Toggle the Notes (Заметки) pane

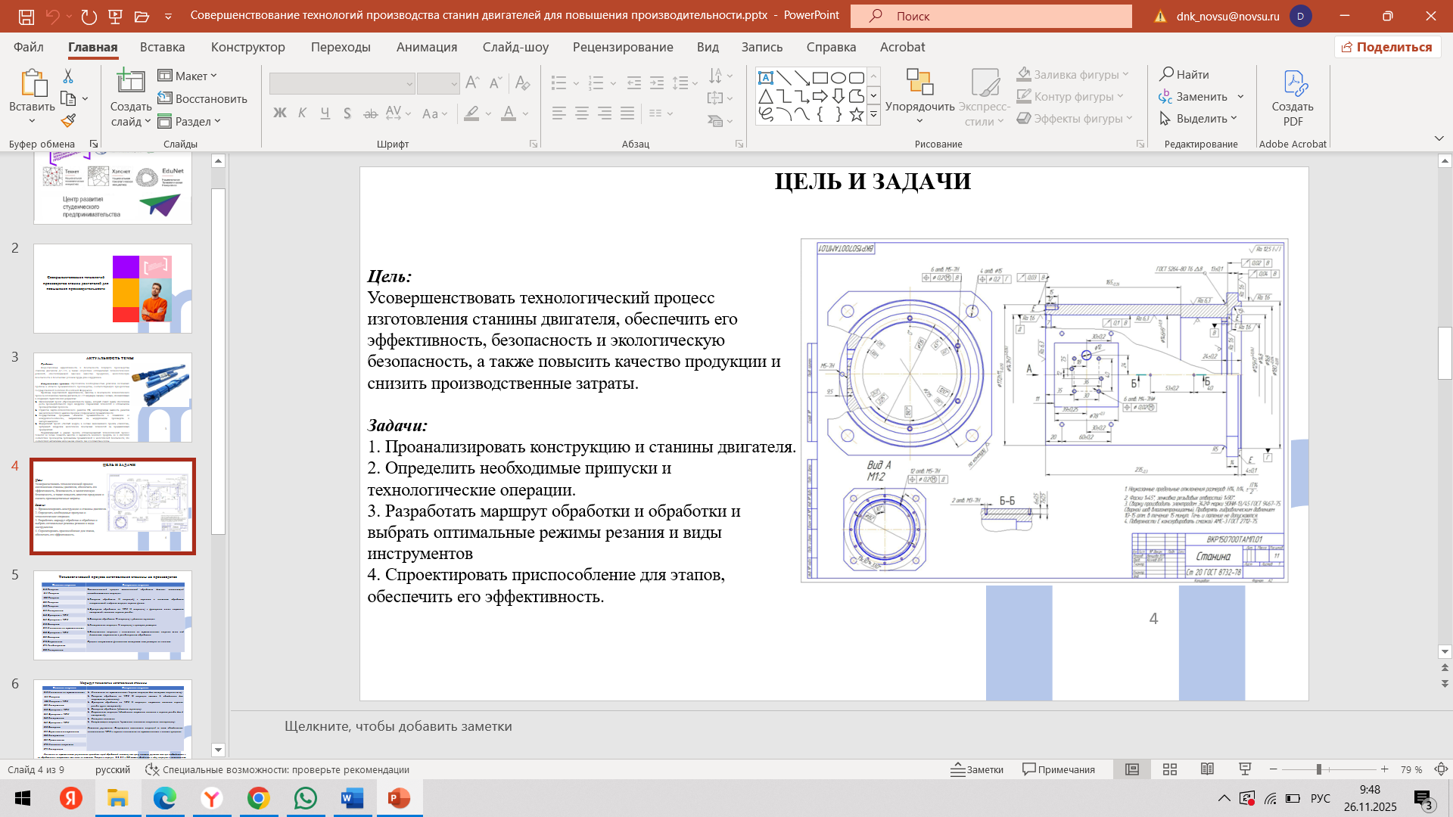tap(977, 769)
